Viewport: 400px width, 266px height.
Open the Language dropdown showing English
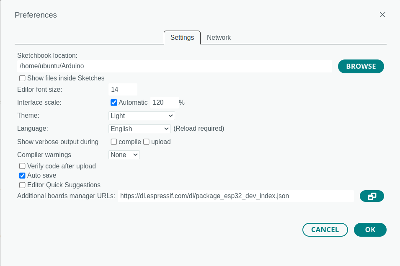coord(139,129)
